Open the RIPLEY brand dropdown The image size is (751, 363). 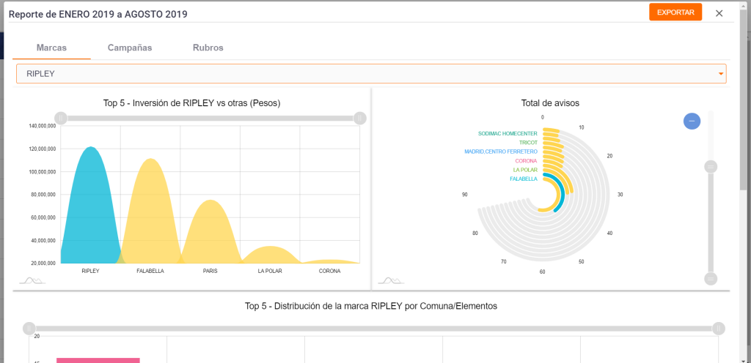click(371, 74)
